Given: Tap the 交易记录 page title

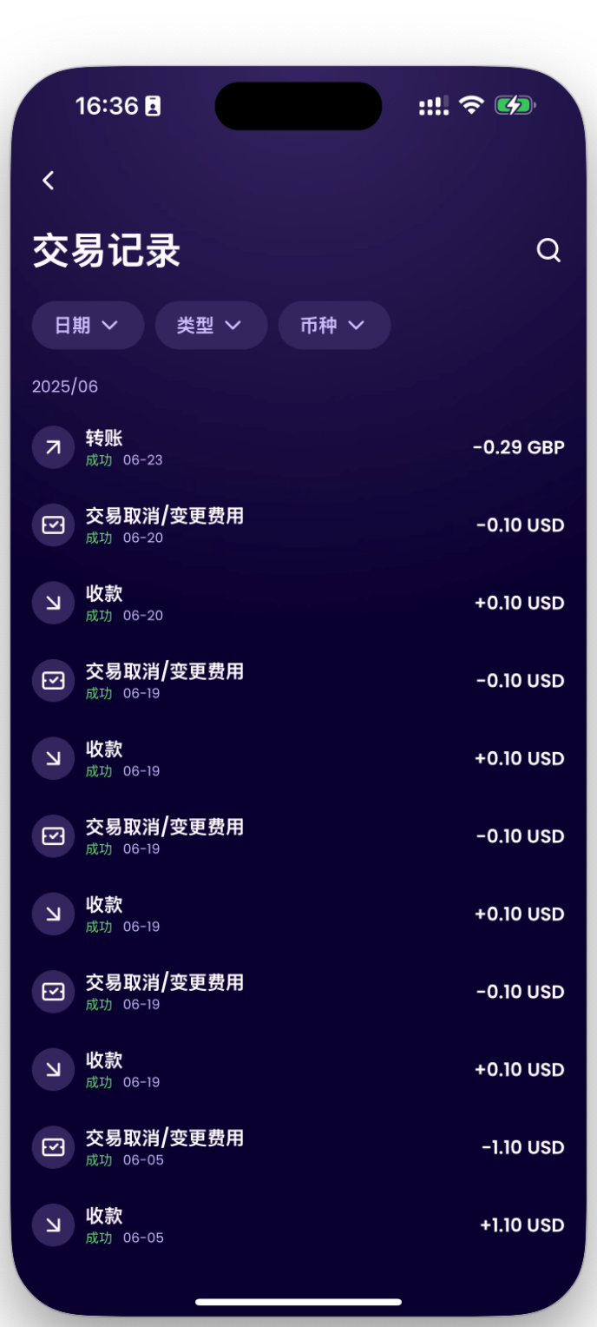Looking at the screenshot, I should (107, 252).
